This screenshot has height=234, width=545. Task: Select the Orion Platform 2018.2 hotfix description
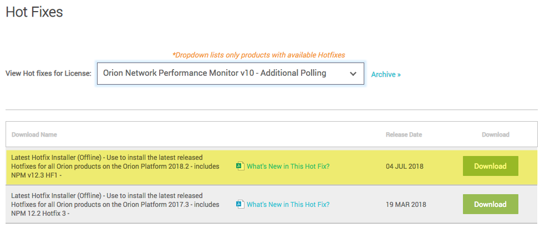[x=115, y=166]
